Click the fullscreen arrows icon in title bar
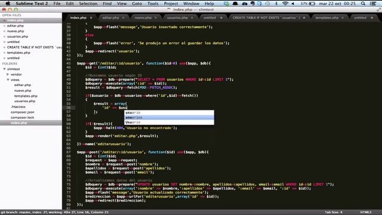 pyautogui.click(x=378, y=10)
